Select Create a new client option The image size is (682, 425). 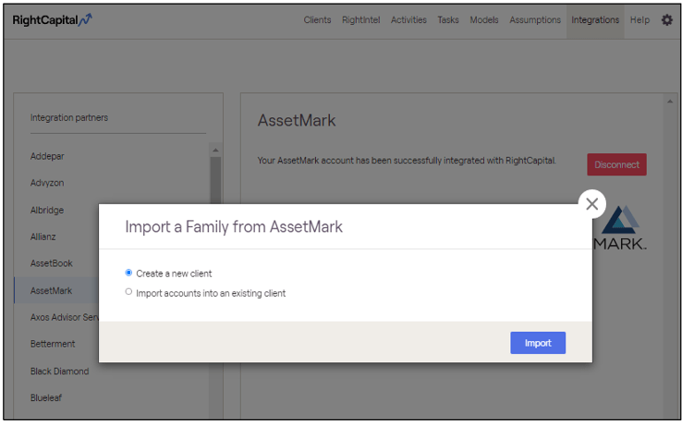128,273
